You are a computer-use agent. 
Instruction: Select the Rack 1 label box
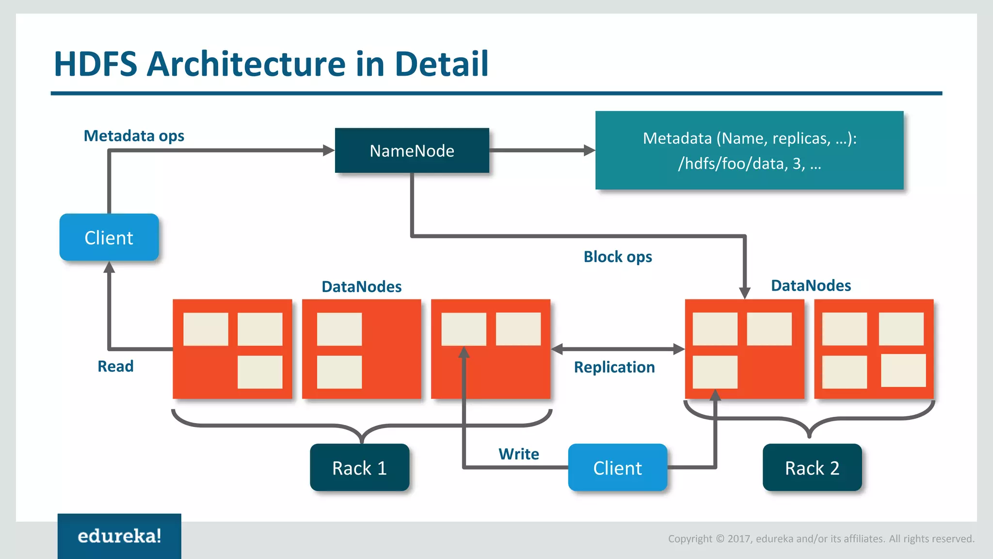(x=359, y=467)
